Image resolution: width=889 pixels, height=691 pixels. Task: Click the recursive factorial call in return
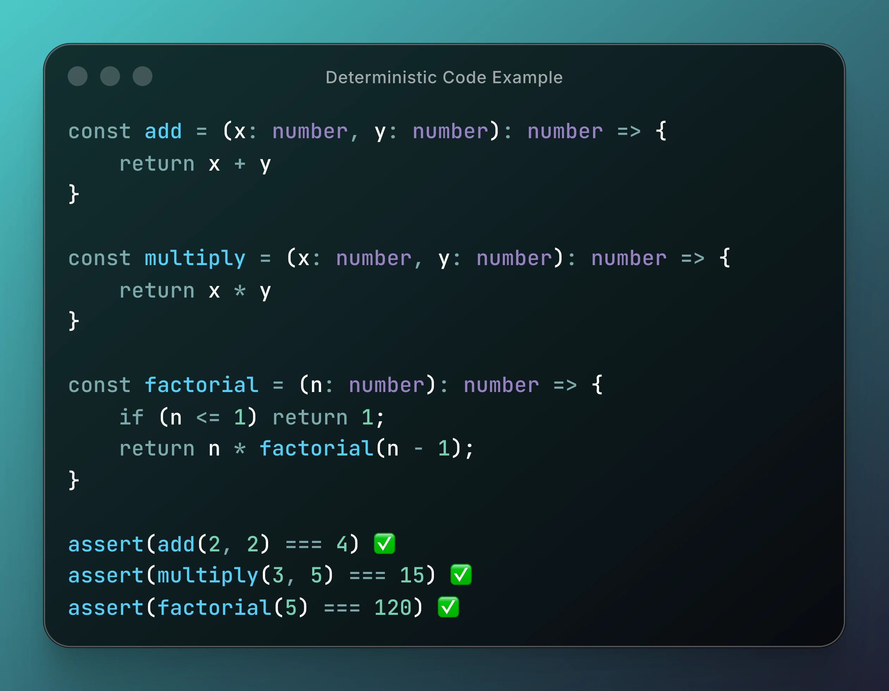[317, 448]
